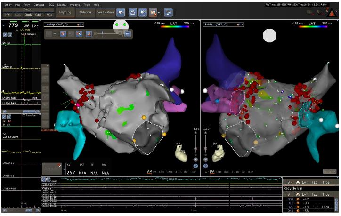The height and width of the screenshot is (216, 341).
Task: Open the Study menu
Action: point(8,4)
